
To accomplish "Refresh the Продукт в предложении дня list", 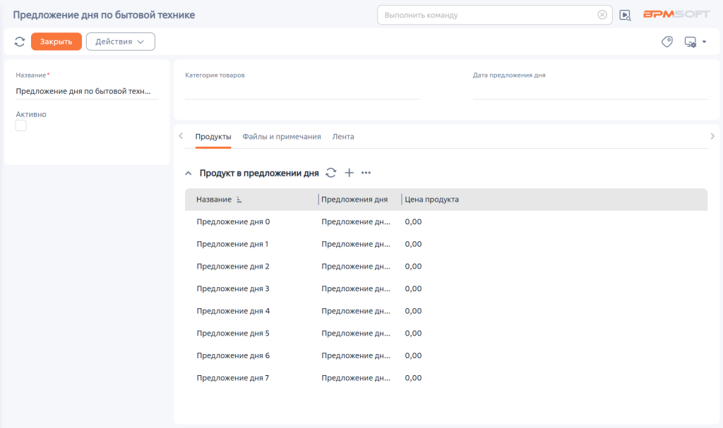I will click(x=331, y=173).
